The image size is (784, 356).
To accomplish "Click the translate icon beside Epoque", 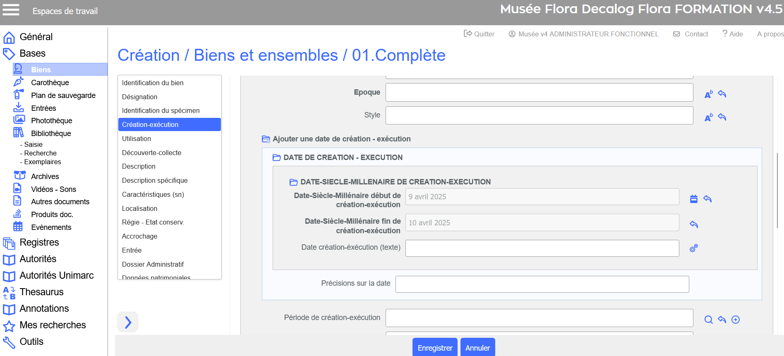I will (709, 94).
